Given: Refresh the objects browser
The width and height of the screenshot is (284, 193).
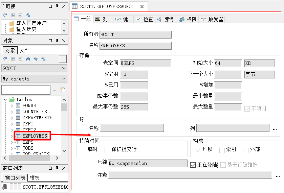Looking at the screenshot, I should pyautogui.click(x=5, y=59).
